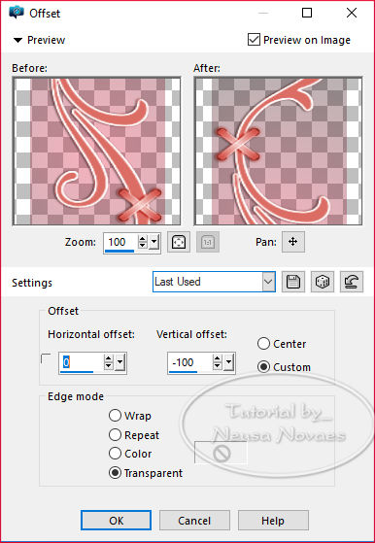The width and height of the screenshot is (375, 543).
Task: Open Vertical offset slider dropdown
Action: click(x=228, y=362)
